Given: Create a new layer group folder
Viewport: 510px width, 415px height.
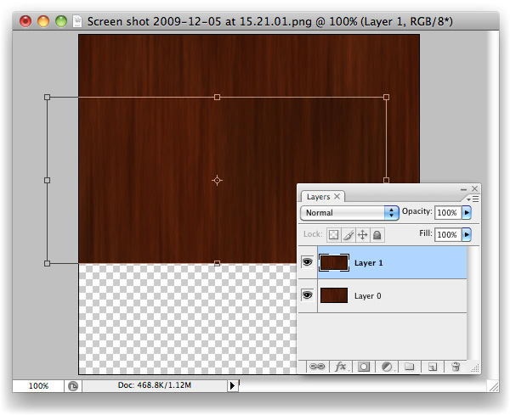Looking at the screenshot, I should 409,367.
